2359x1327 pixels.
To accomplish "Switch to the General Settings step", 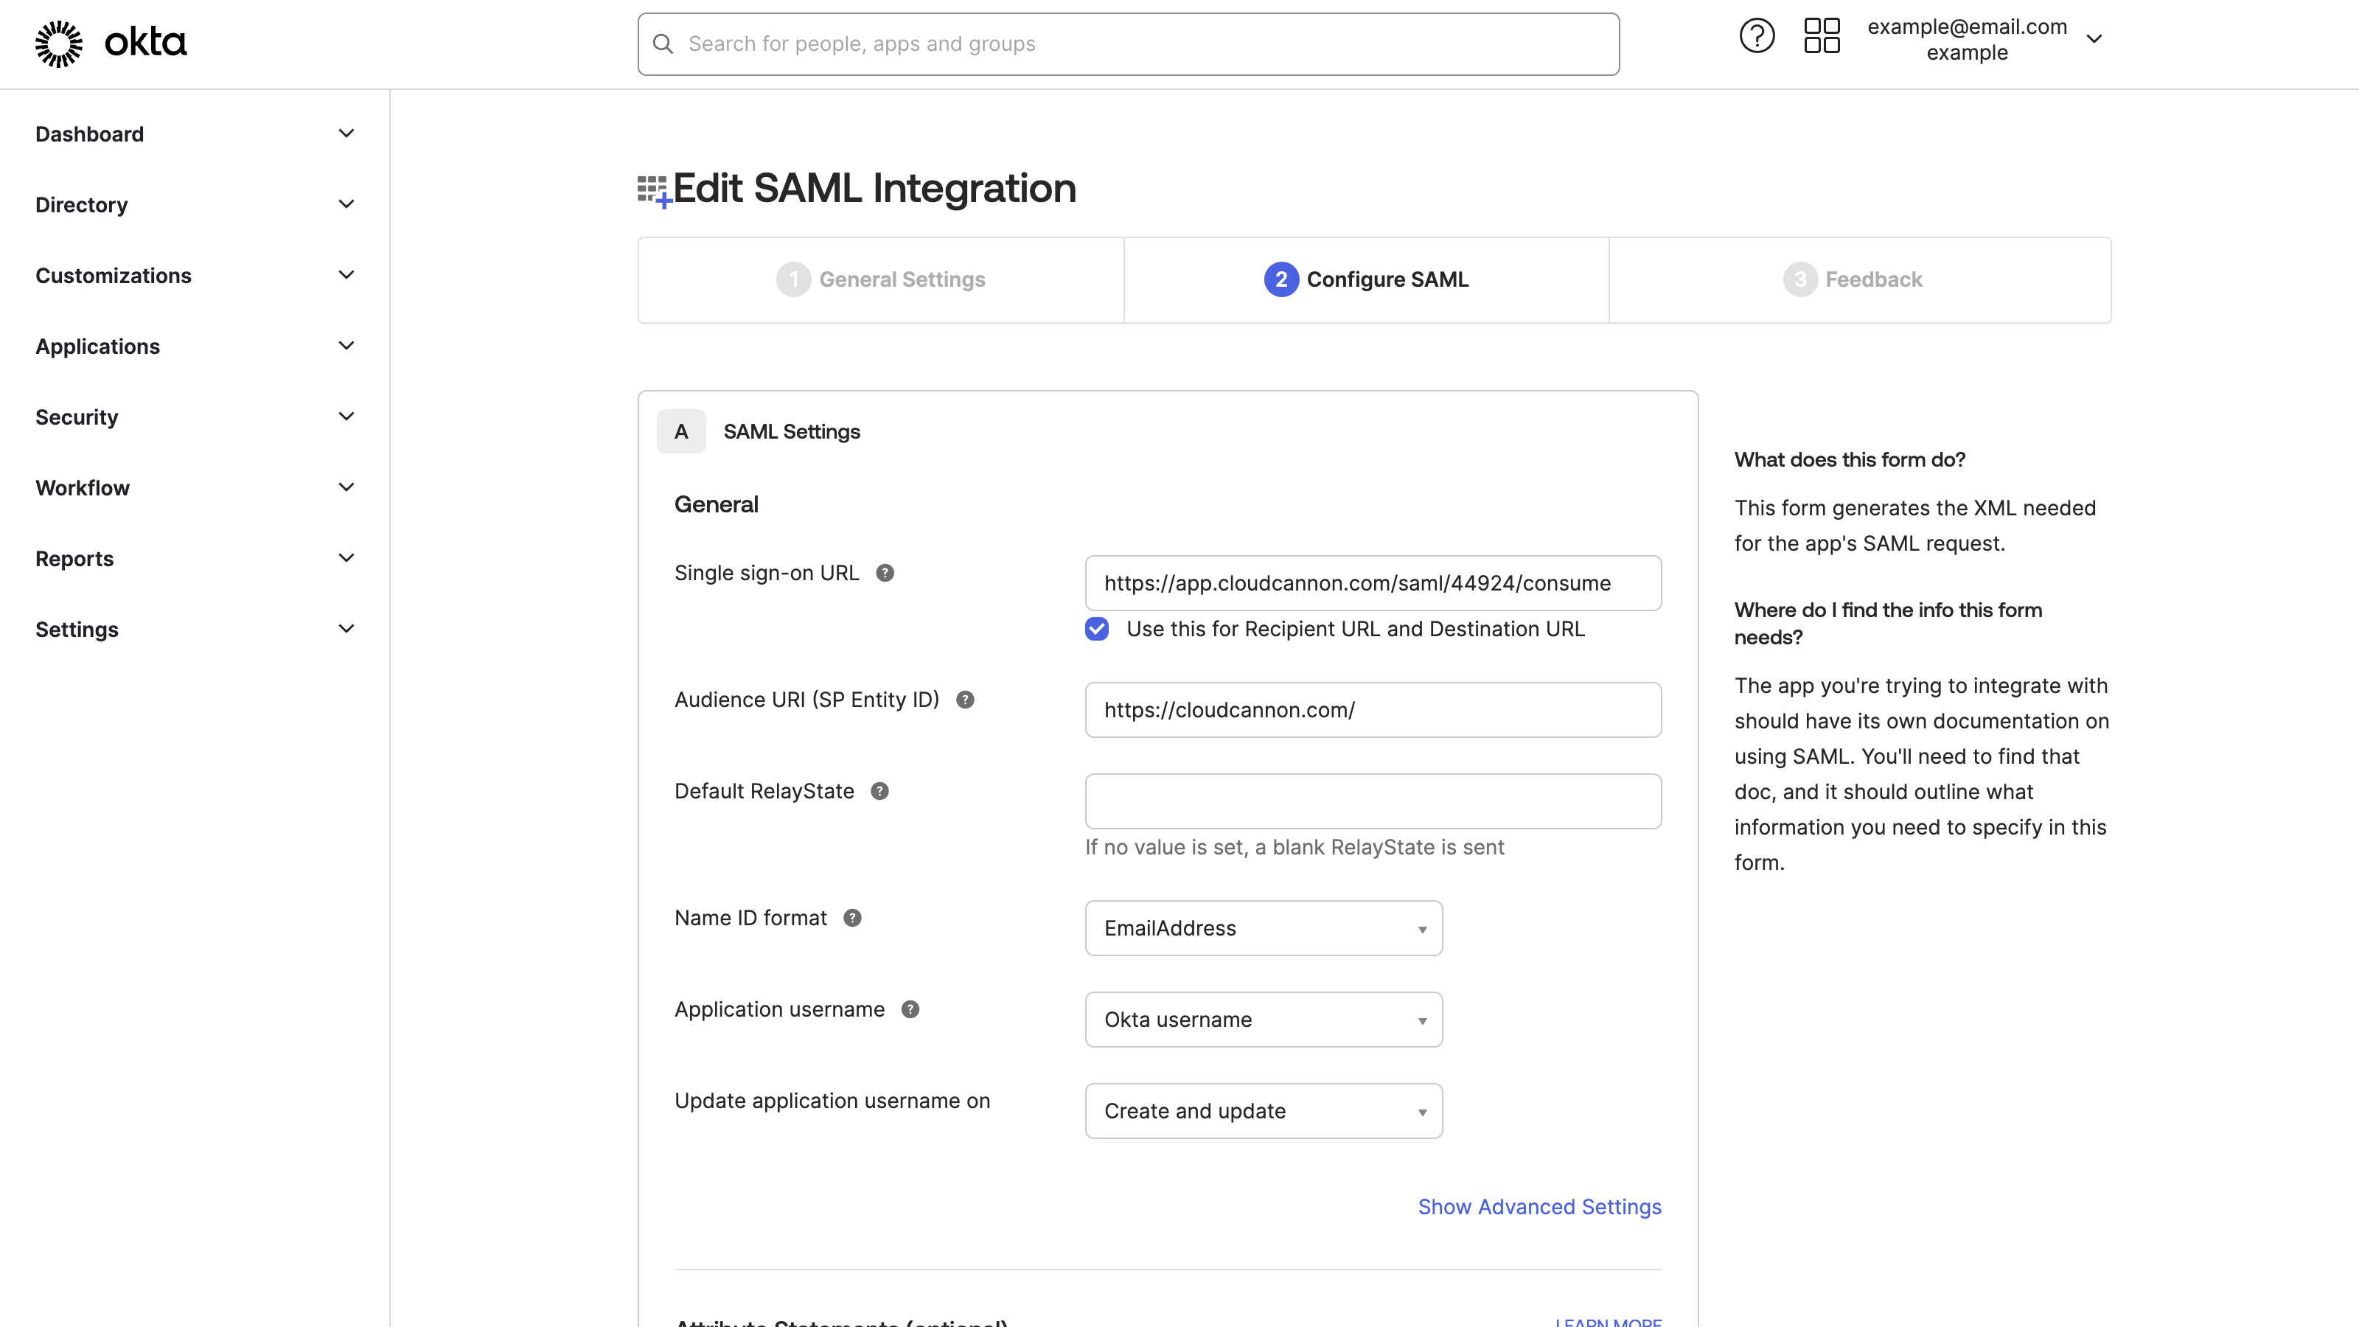I will [880, 279].
